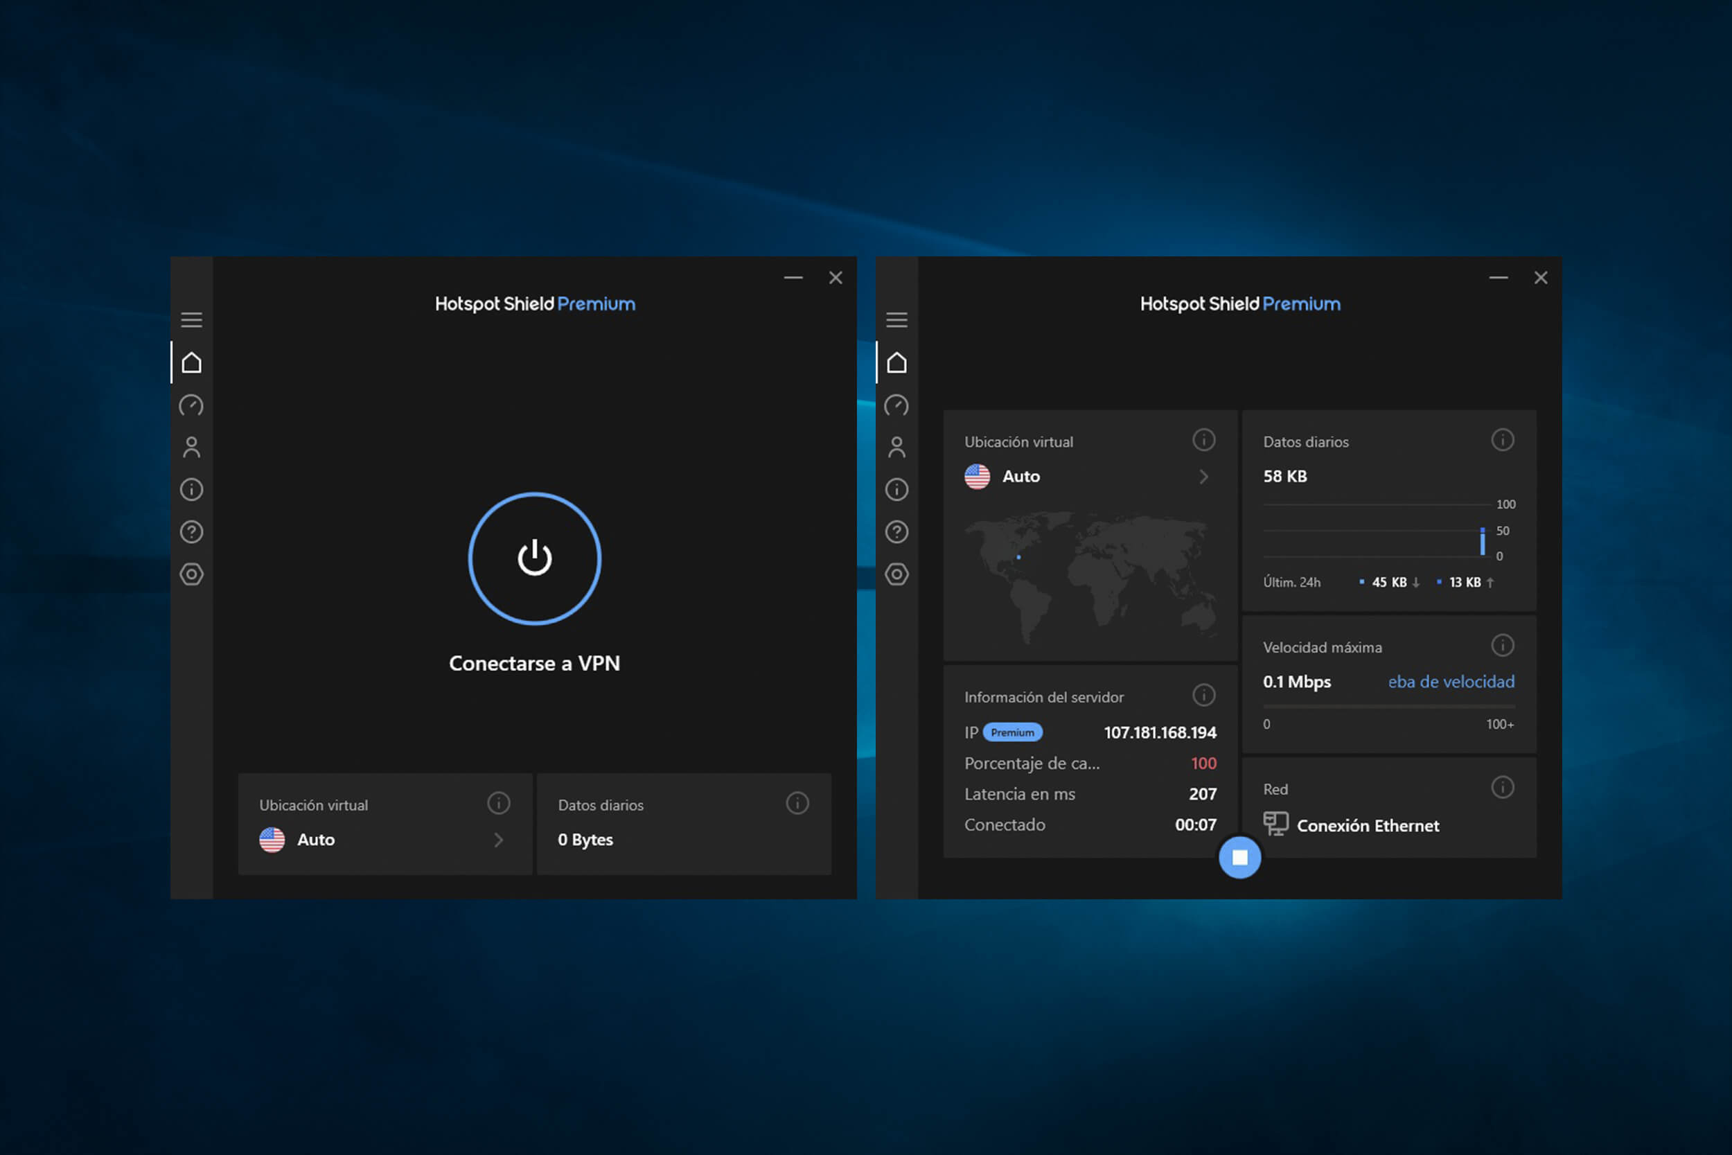1732x1155 pixels.
Task: Click the Velocidad máxima speed bar
Action: click(x=1389, y=707)
